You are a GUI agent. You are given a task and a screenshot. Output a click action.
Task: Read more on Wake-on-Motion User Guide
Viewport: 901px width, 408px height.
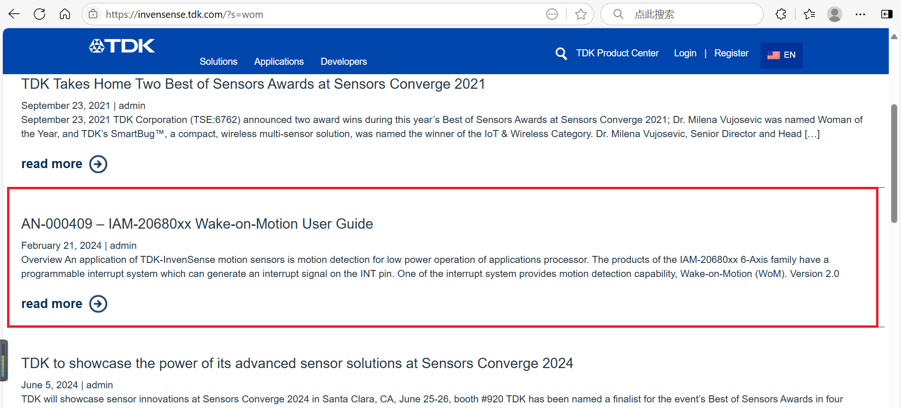pos(52,304)
